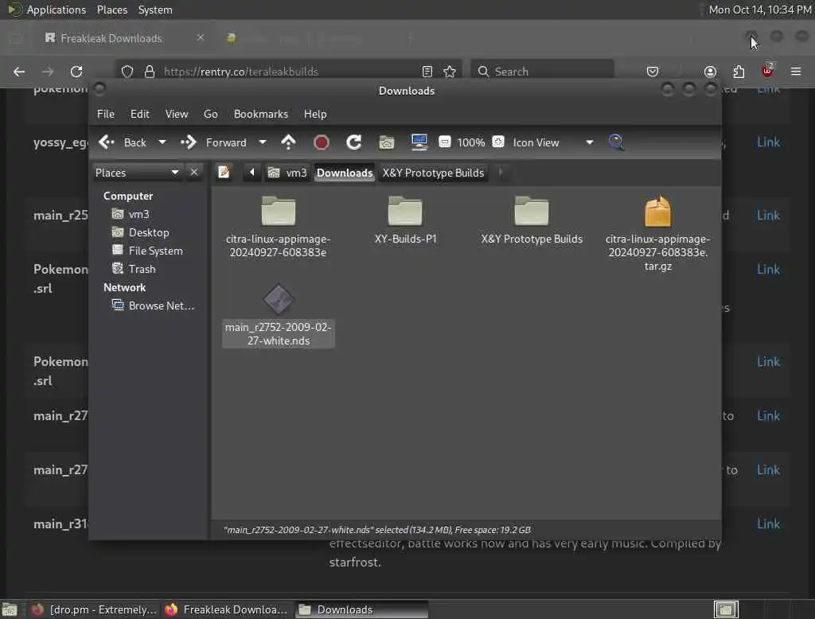Reset zoom using the 100% label
Image resolution: width=815 pixels, height=619 pixels.
click(471, 142)
